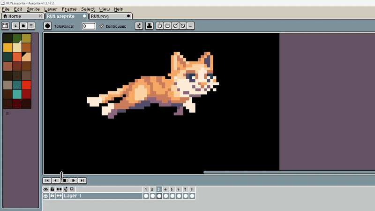Open the Select menu

(x=88, y=9)
